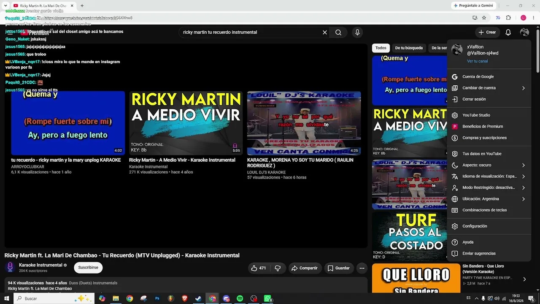This screenshot has width=540, height=304.
Task: Open the Chrome three-dot menu
Action: click(x=533, y=18)
